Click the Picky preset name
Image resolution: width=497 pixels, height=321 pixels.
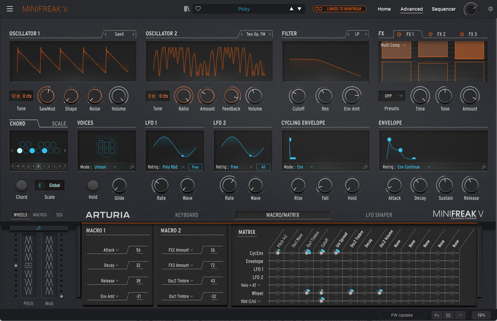[x=244, y=9]
